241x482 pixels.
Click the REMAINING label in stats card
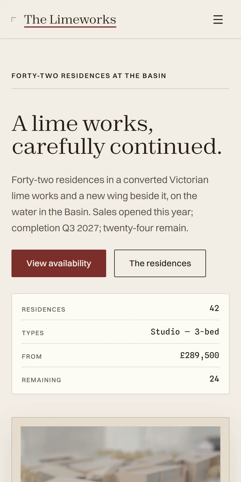pos(42,380)
